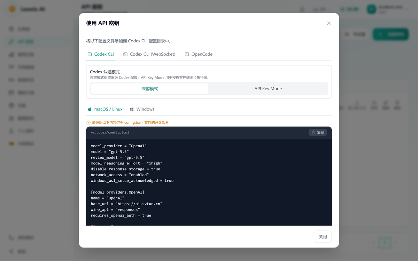The image size is (418, 261).
Task: Click the ~/.codex/config.toml file path
Action: [x=110, y=132]
